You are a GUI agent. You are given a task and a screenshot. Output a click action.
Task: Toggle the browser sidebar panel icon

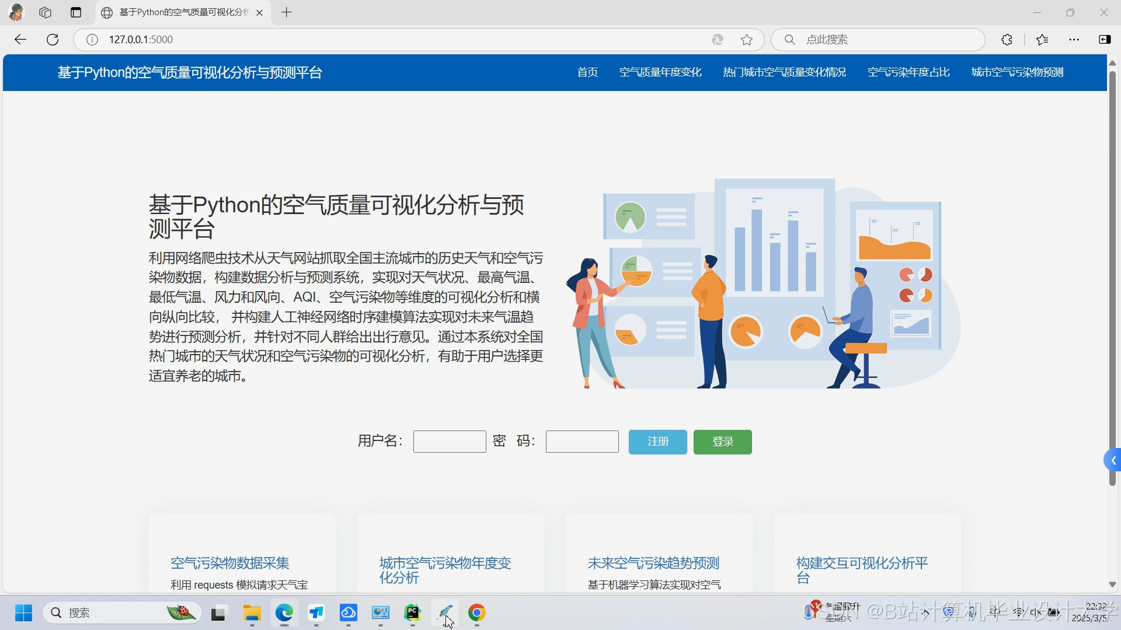coord(1105,40)
